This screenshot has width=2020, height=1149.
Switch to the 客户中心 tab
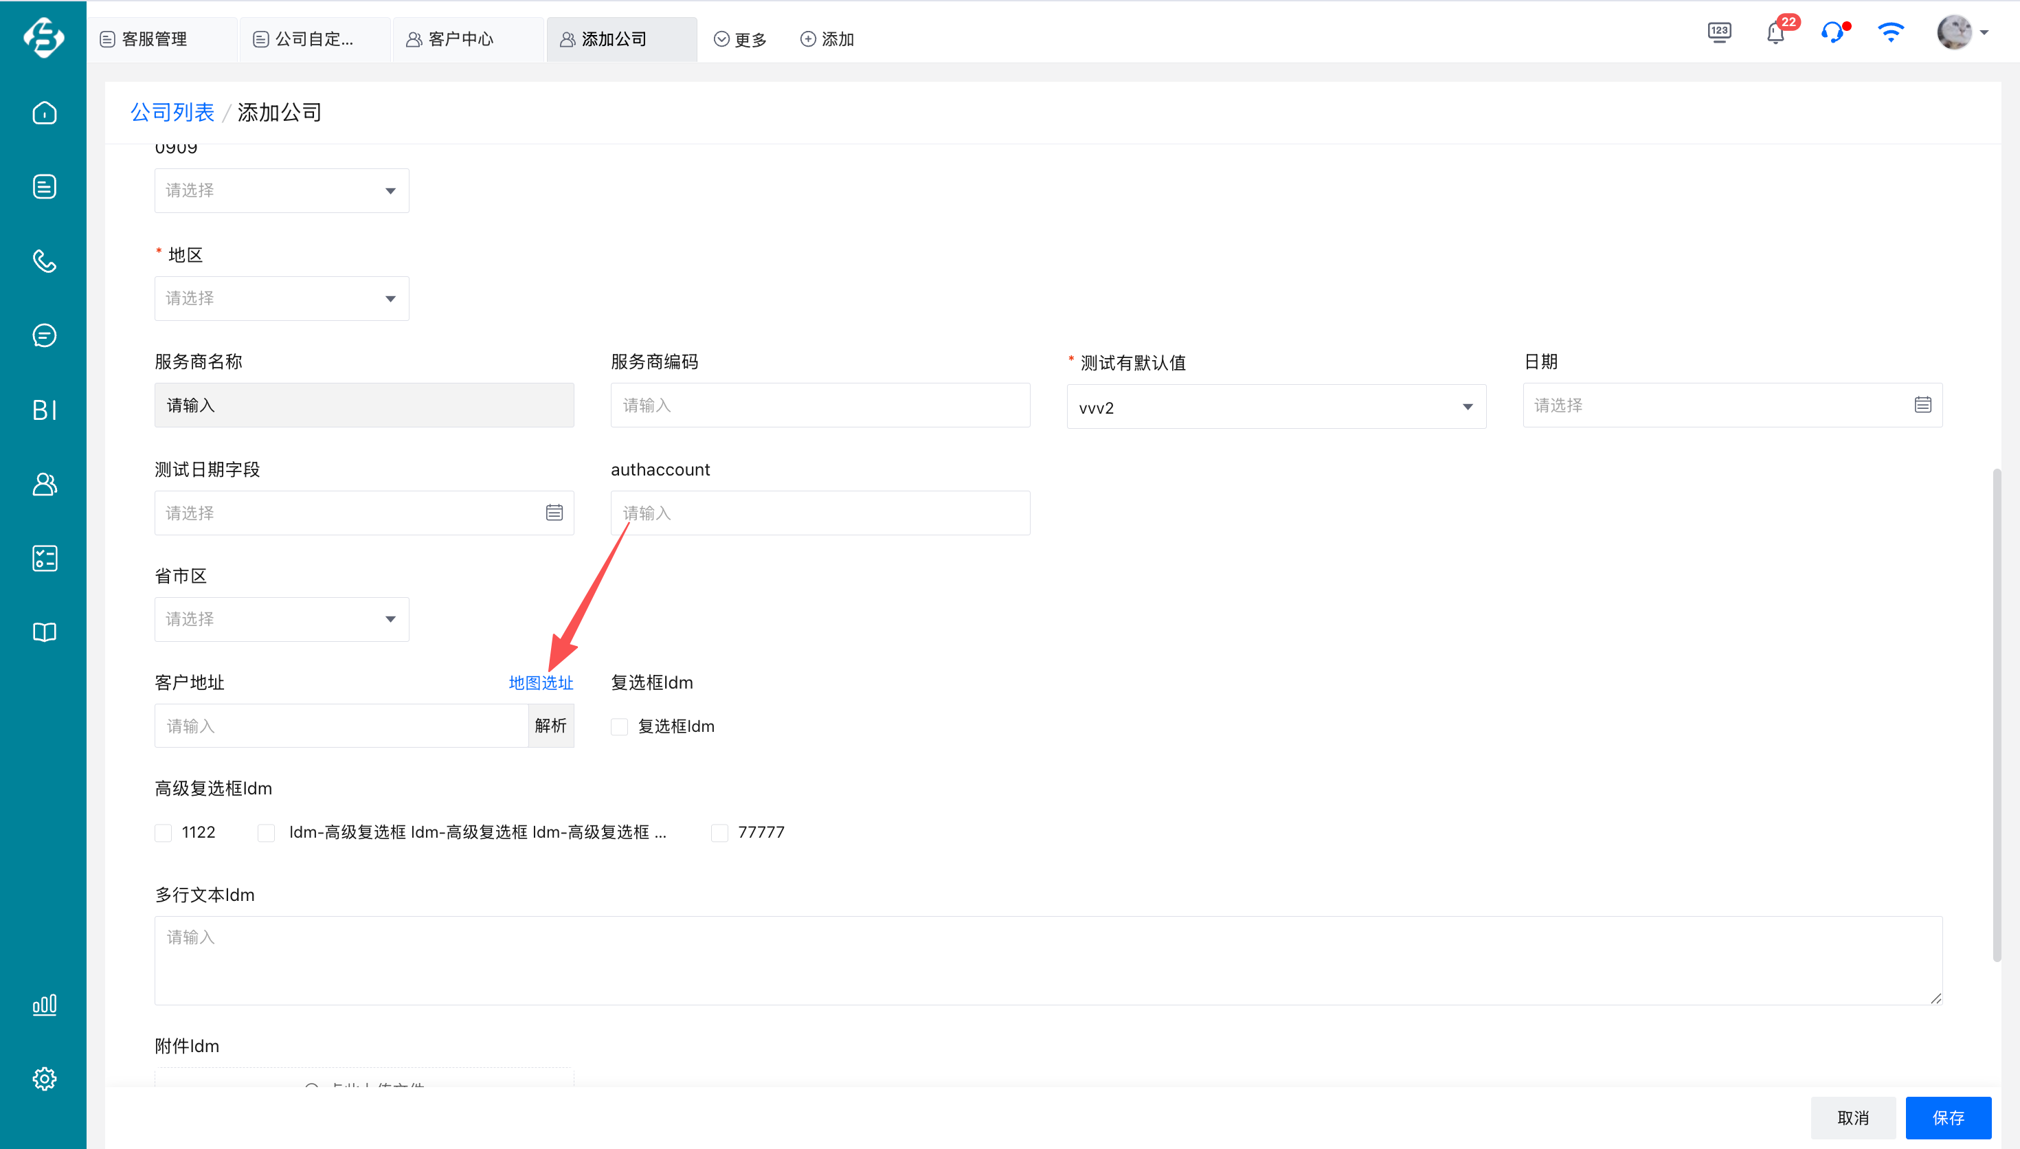pyautogui.click(x=460, y=39)
